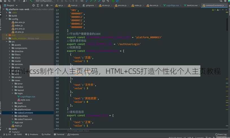Click Collapse All icon in Project panel
This screenshot has width=230, height=138.
click(x=42, y=5)
